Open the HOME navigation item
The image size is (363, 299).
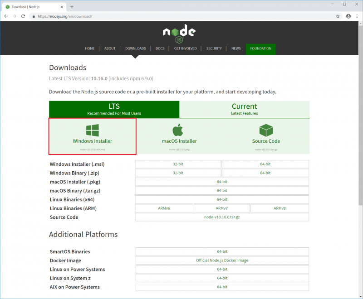pos(89,48)
